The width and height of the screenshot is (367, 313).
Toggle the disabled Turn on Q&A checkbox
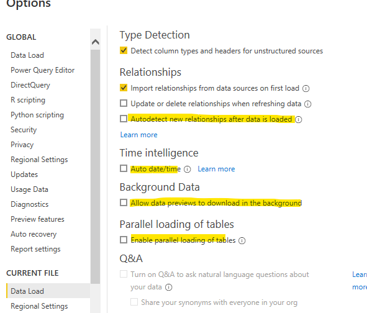coord(124,274)
